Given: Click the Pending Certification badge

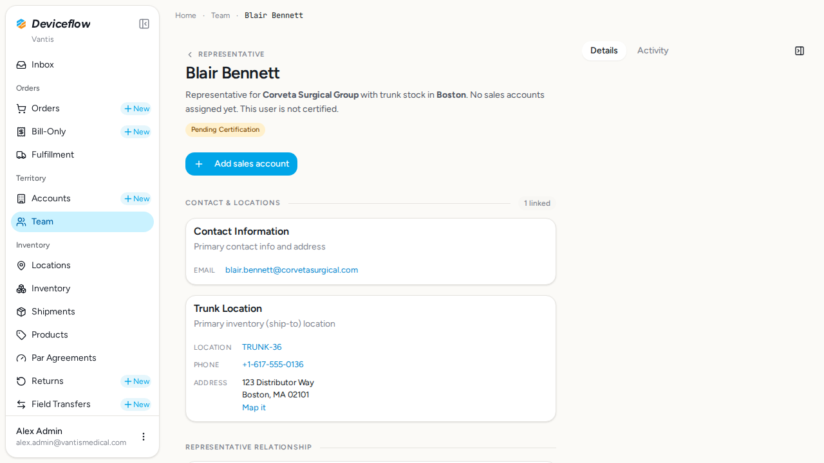Looking at the screenshot, I should 225,130.
